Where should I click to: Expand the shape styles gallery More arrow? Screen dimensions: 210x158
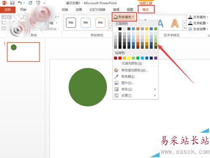click(x=110, y=28)
